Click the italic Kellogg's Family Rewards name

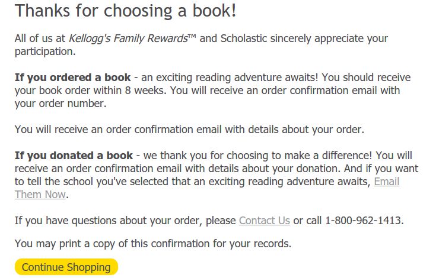coord(128,38)
